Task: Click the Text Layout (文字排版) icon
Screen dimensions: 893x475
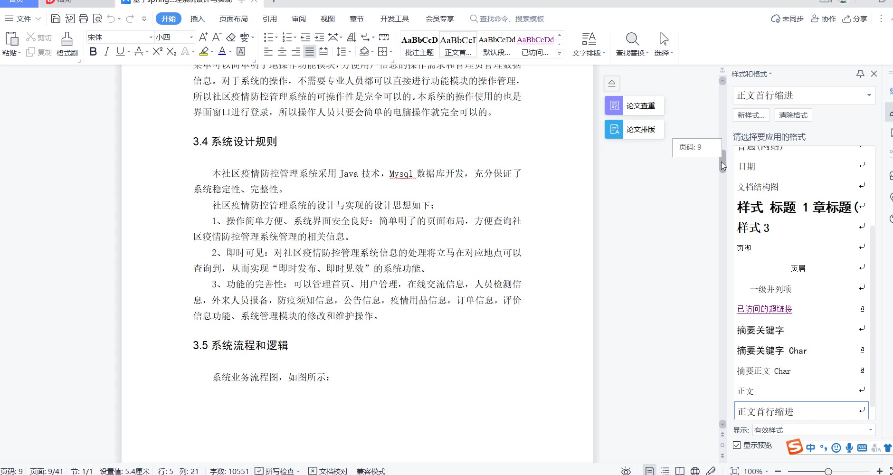Action: [589, 38]
